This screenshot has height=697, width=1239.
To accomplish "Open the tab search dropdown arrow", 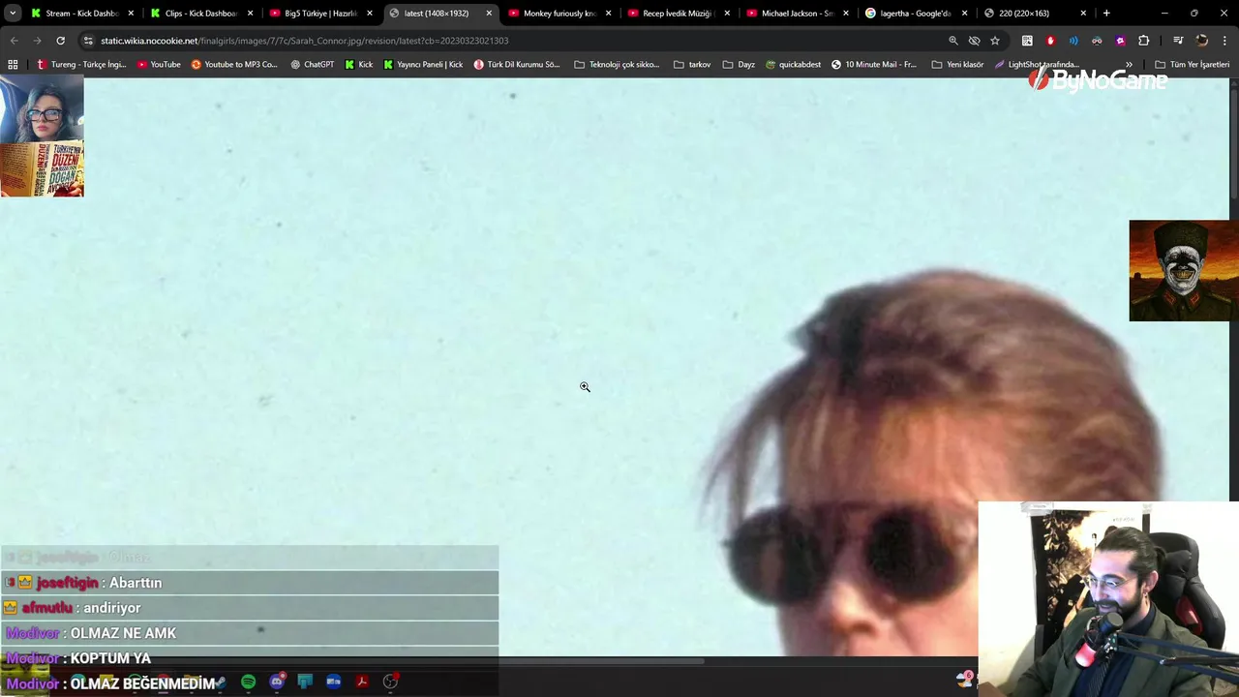I will 13,14.
